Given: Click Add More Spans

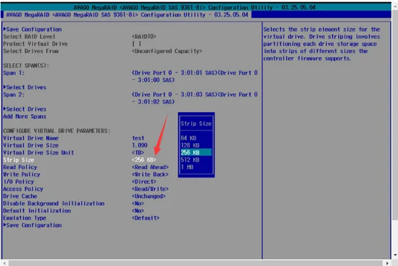Looking at the screenshot, I should point(24,116).
